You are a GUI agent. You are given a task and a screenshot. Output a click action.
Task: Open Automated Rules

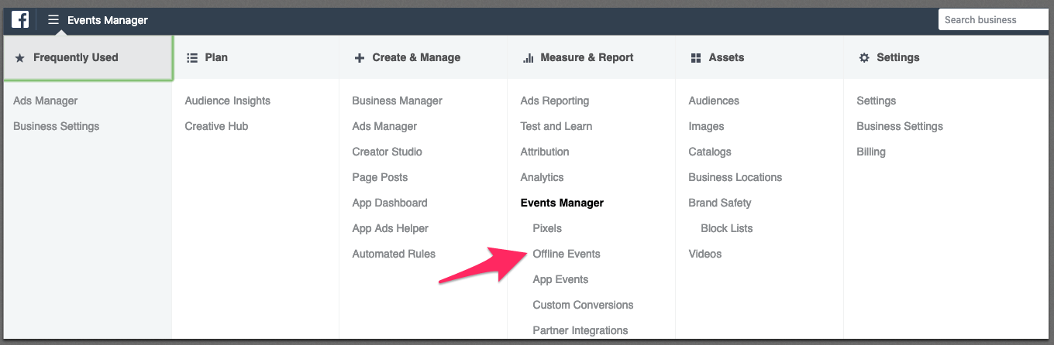point(394,254)
